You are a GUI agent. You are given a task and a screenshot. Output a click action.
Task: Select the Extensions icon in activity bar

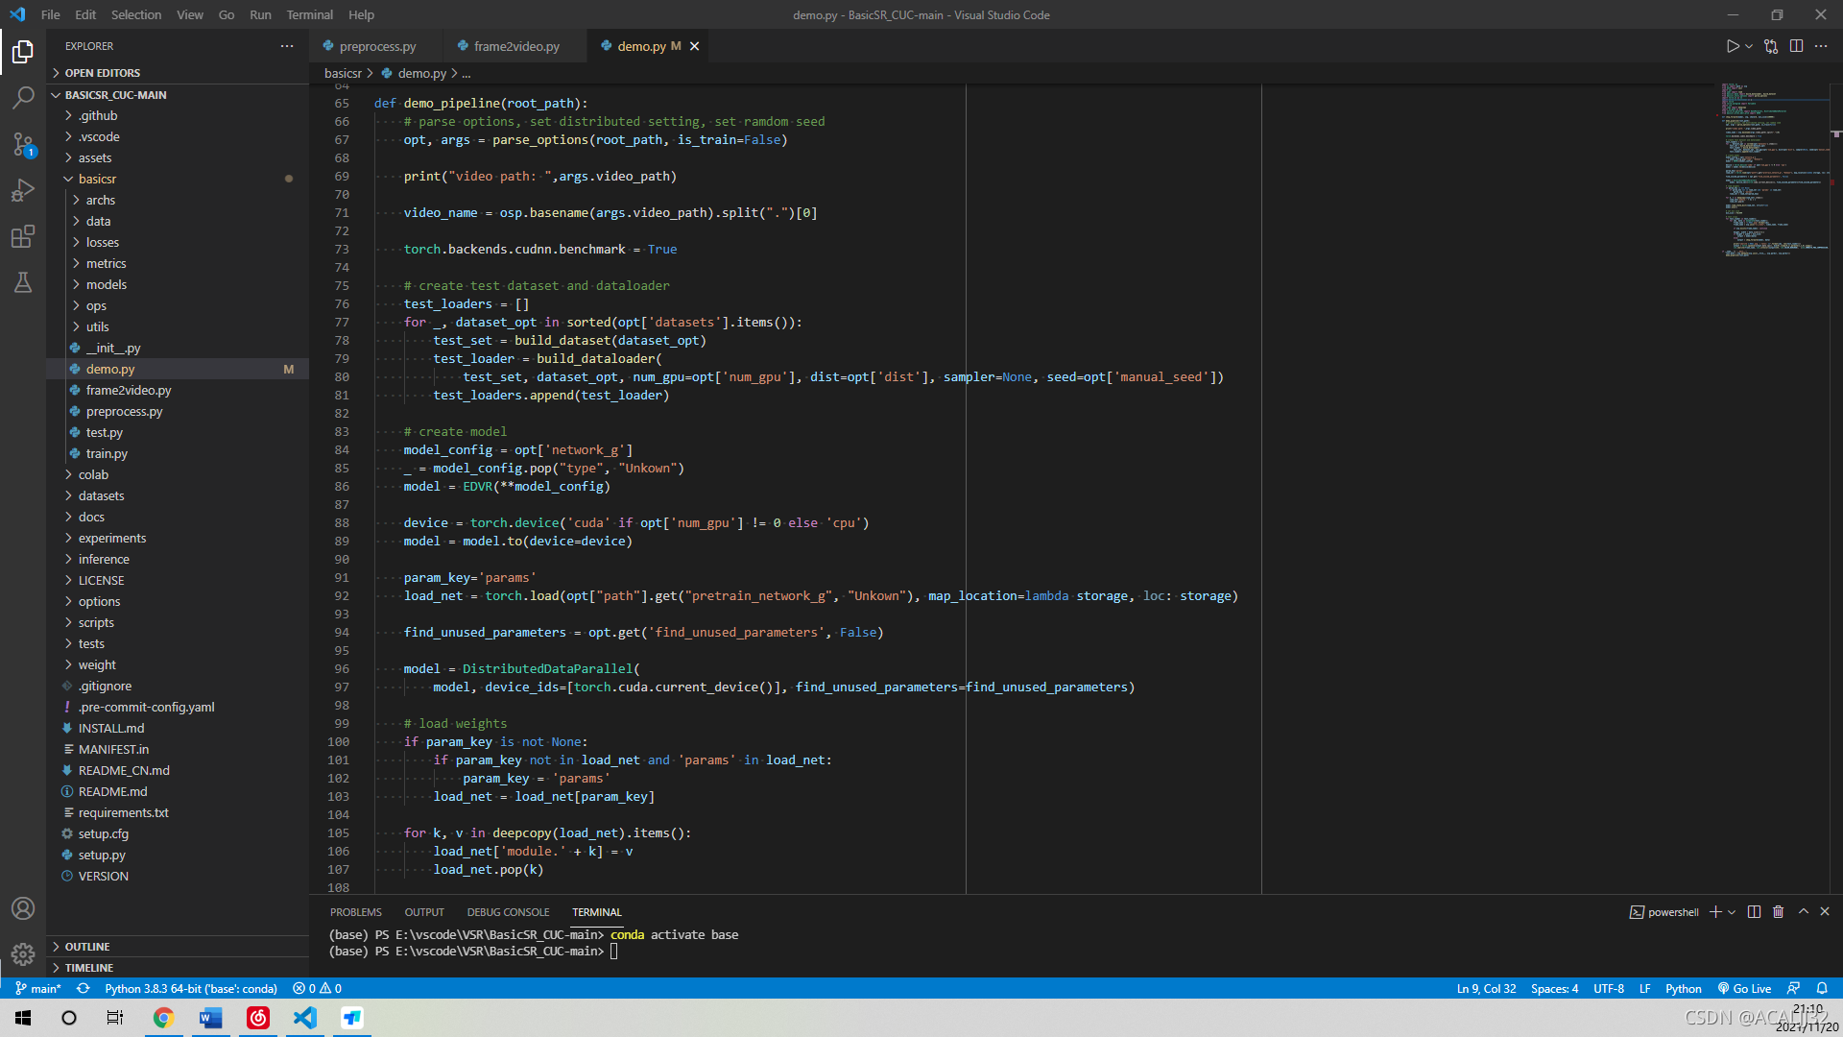[23, 237]
